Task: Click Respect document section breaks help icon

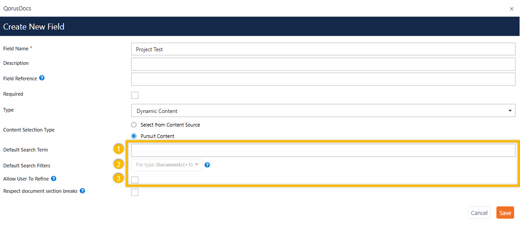Action: [x=82, y=191]
